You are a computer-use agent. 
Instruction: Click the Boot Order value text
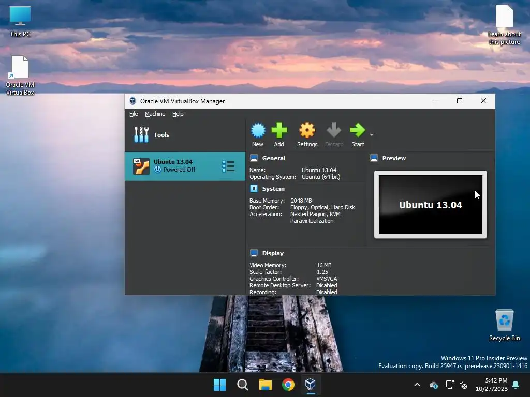point(322,207)
